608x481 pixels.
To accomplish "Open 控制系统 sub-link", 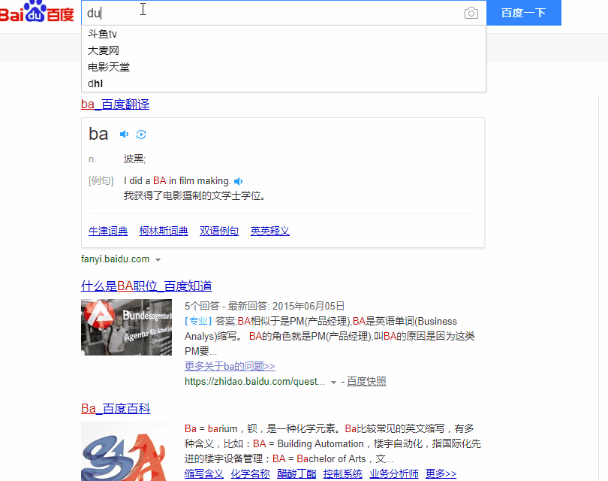I will coord(343,473).
